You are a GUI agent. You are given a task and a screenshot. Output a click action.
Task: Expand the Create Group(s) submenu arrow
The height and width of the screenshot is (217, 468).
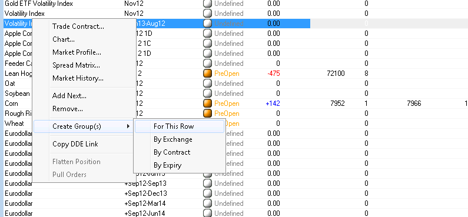(128, 126)
